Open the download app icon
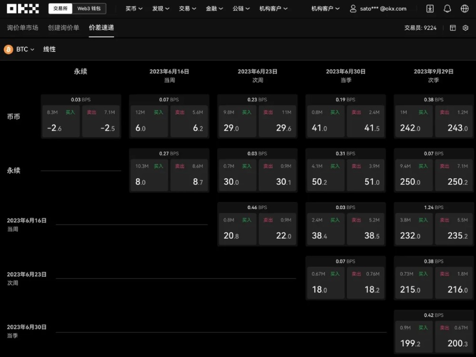This screenshot has height=357, width=476. pyautogui.click(x=430, y=9)
